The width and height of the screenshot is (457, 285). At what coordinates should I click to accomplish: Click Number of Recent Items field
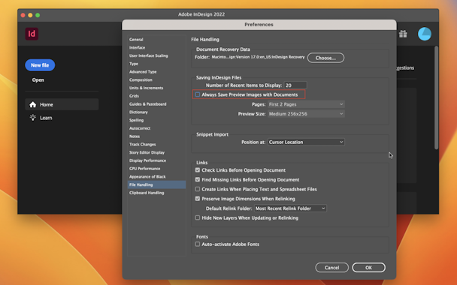[295, 85]
